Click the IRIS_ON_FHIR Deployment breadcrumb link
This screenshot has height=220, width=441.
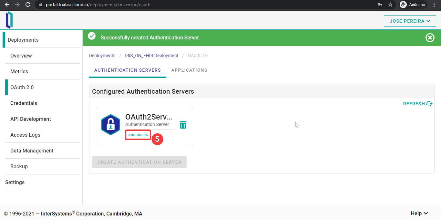[151, 56]
